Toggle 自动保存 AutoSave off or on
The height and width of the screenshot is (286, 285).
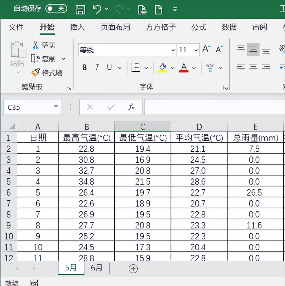[x=57, y=9]
